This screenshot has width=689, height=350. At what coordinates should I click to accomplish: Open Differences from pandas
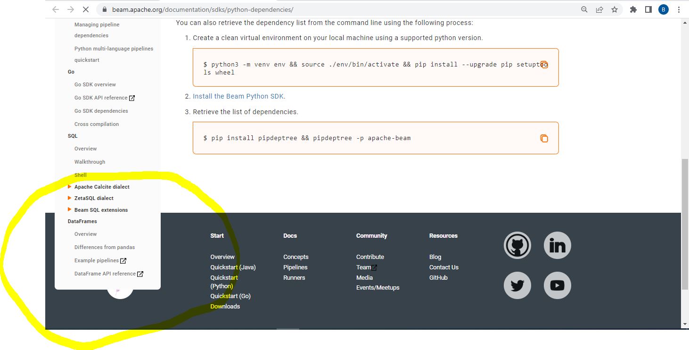click(105, 247)
